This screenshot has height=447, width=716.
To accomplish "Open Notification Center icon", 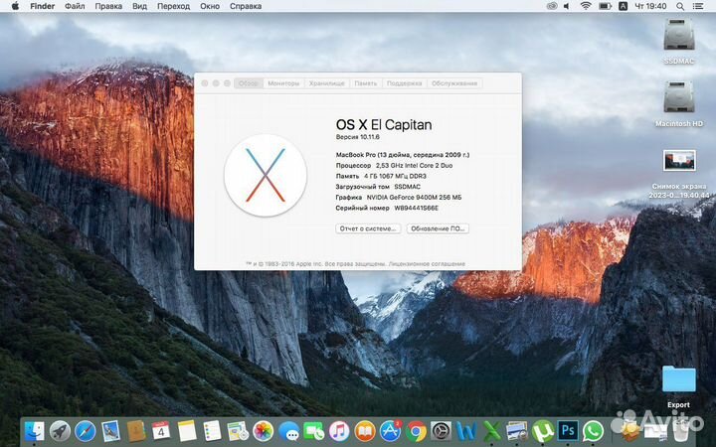I will 698,6.
